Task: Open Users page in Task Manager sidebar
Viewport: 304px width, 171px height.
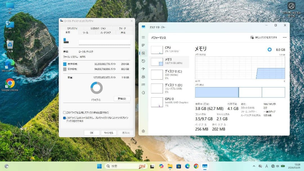Action: pyautogui.click(x=143, y=77)
